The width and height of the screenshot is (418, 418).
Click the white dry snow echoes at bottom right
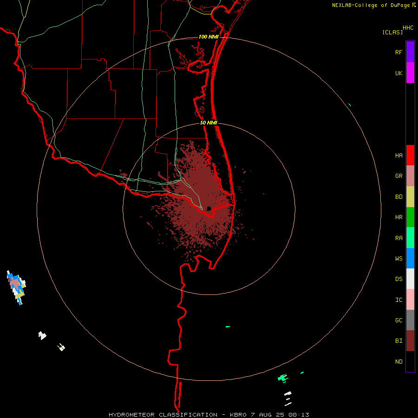pyautogui.click(x=288, y=398)
